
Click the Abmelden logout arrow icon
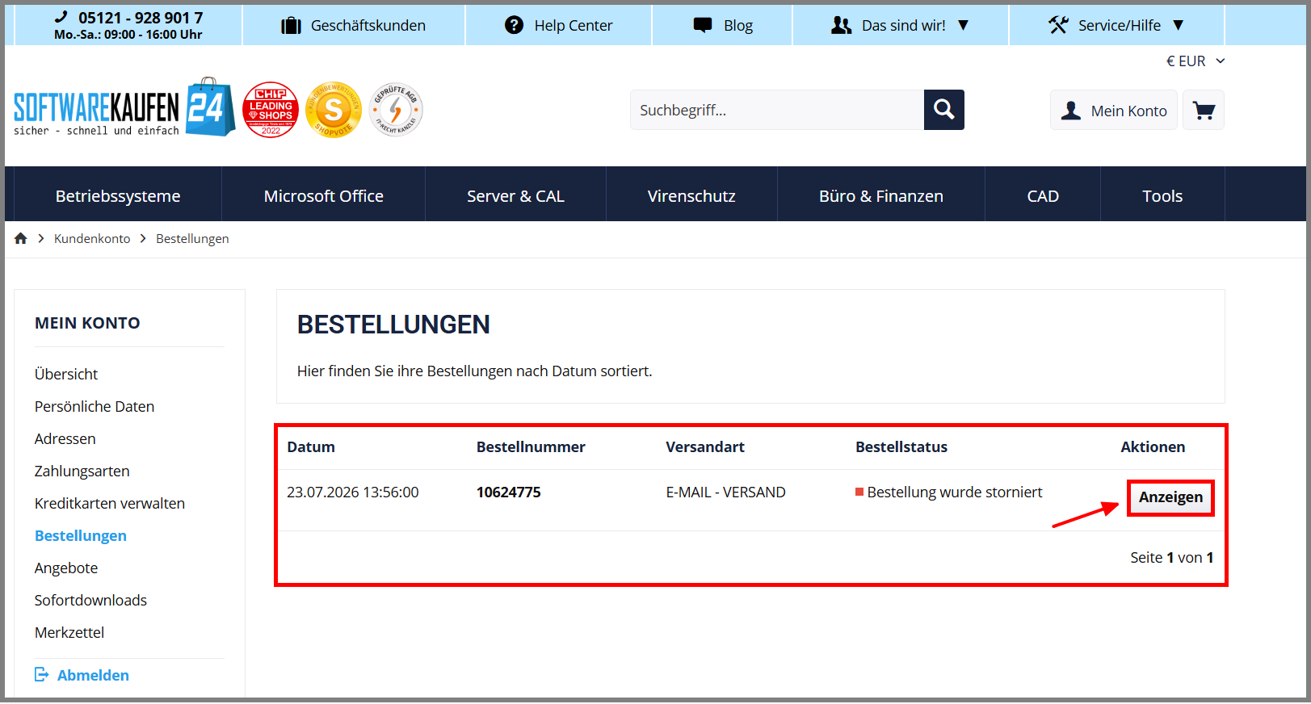[x=42, y=674]
